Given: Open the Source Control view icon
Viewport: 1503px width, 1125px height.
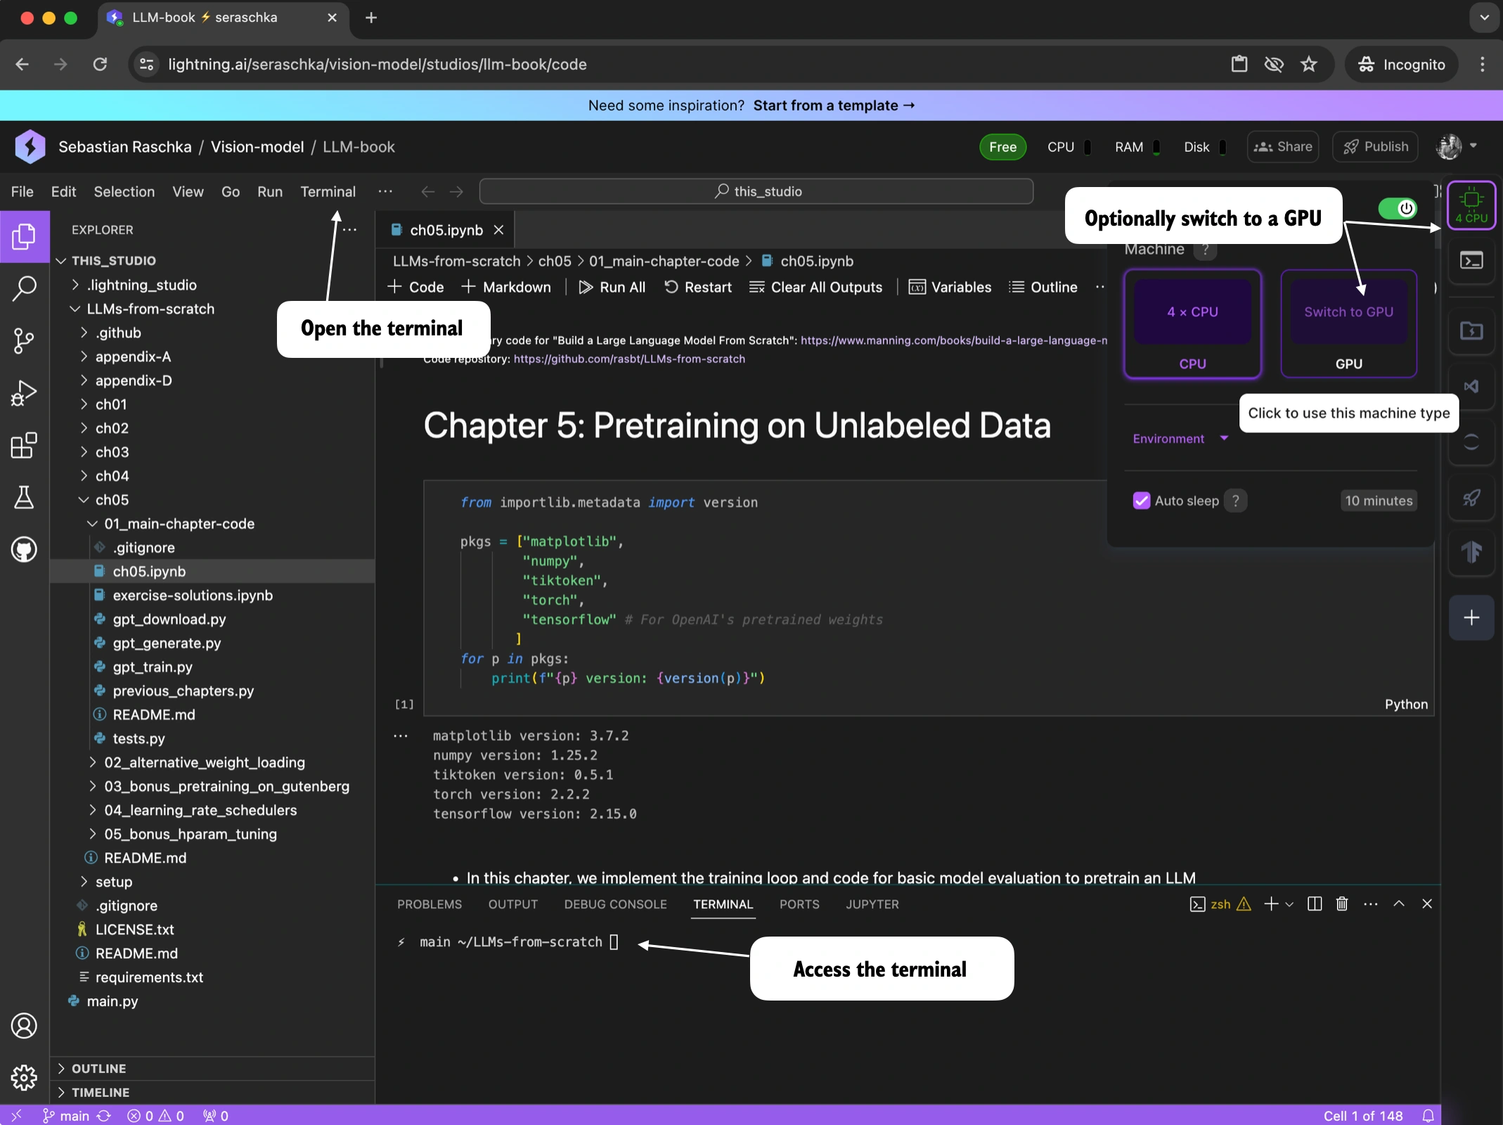Looking at the screenshot, I should 24,341.
